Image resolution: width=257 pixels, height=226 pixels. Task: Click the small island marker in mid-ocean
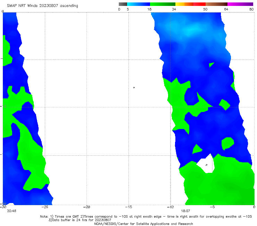[x=134, y=88]
